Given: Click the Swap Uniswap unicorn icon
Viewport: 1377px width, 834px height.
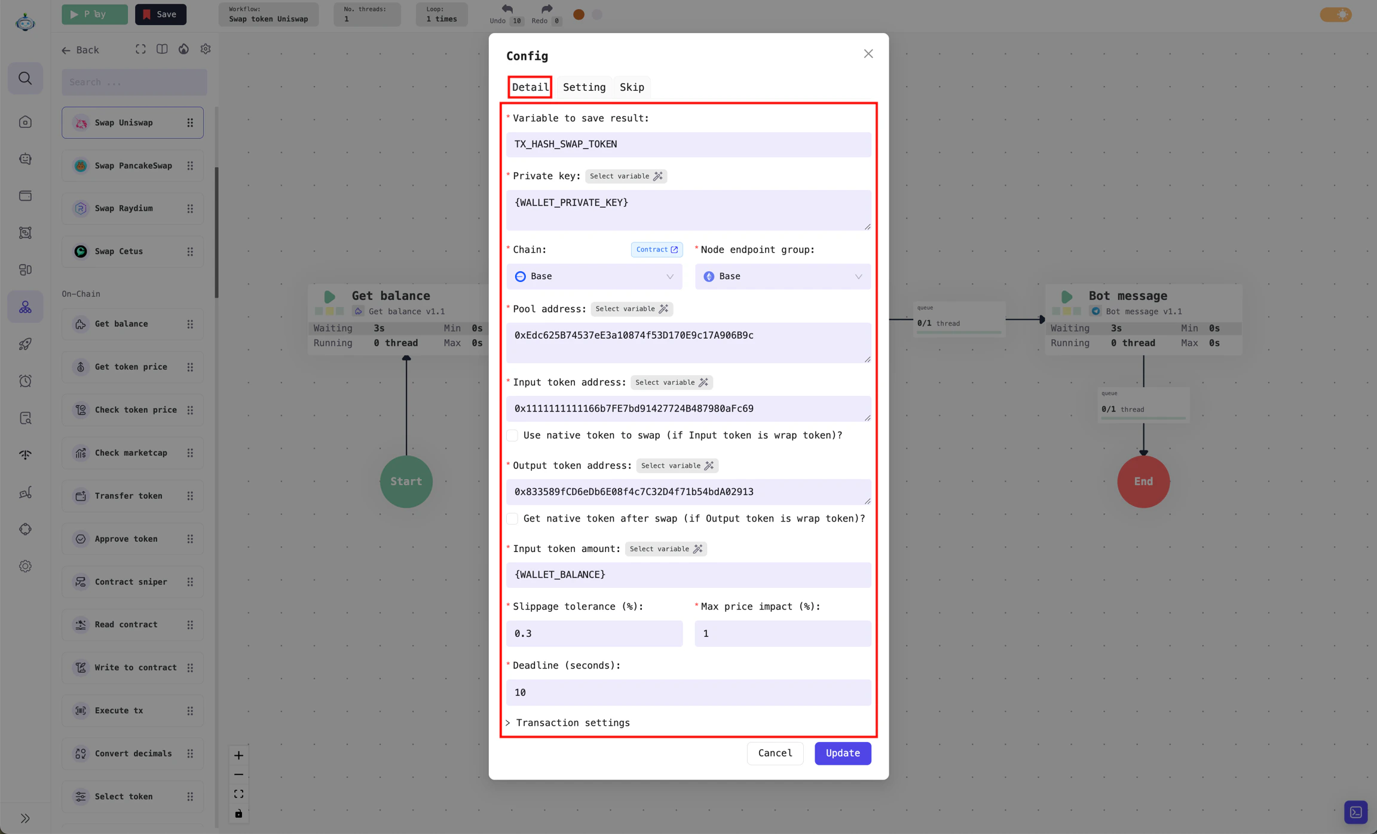Looking at the screenshot, I should tap(81, 123).
